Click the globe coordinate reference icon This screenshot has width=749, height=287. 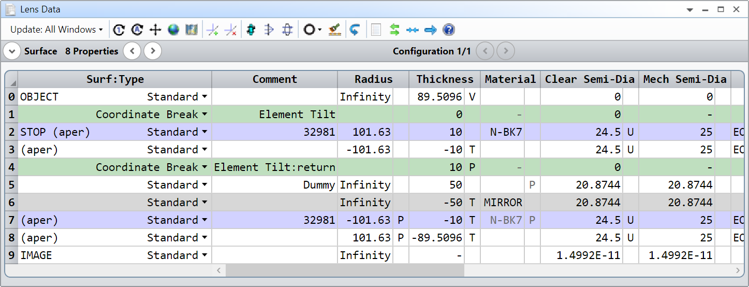tap(173, 30)
